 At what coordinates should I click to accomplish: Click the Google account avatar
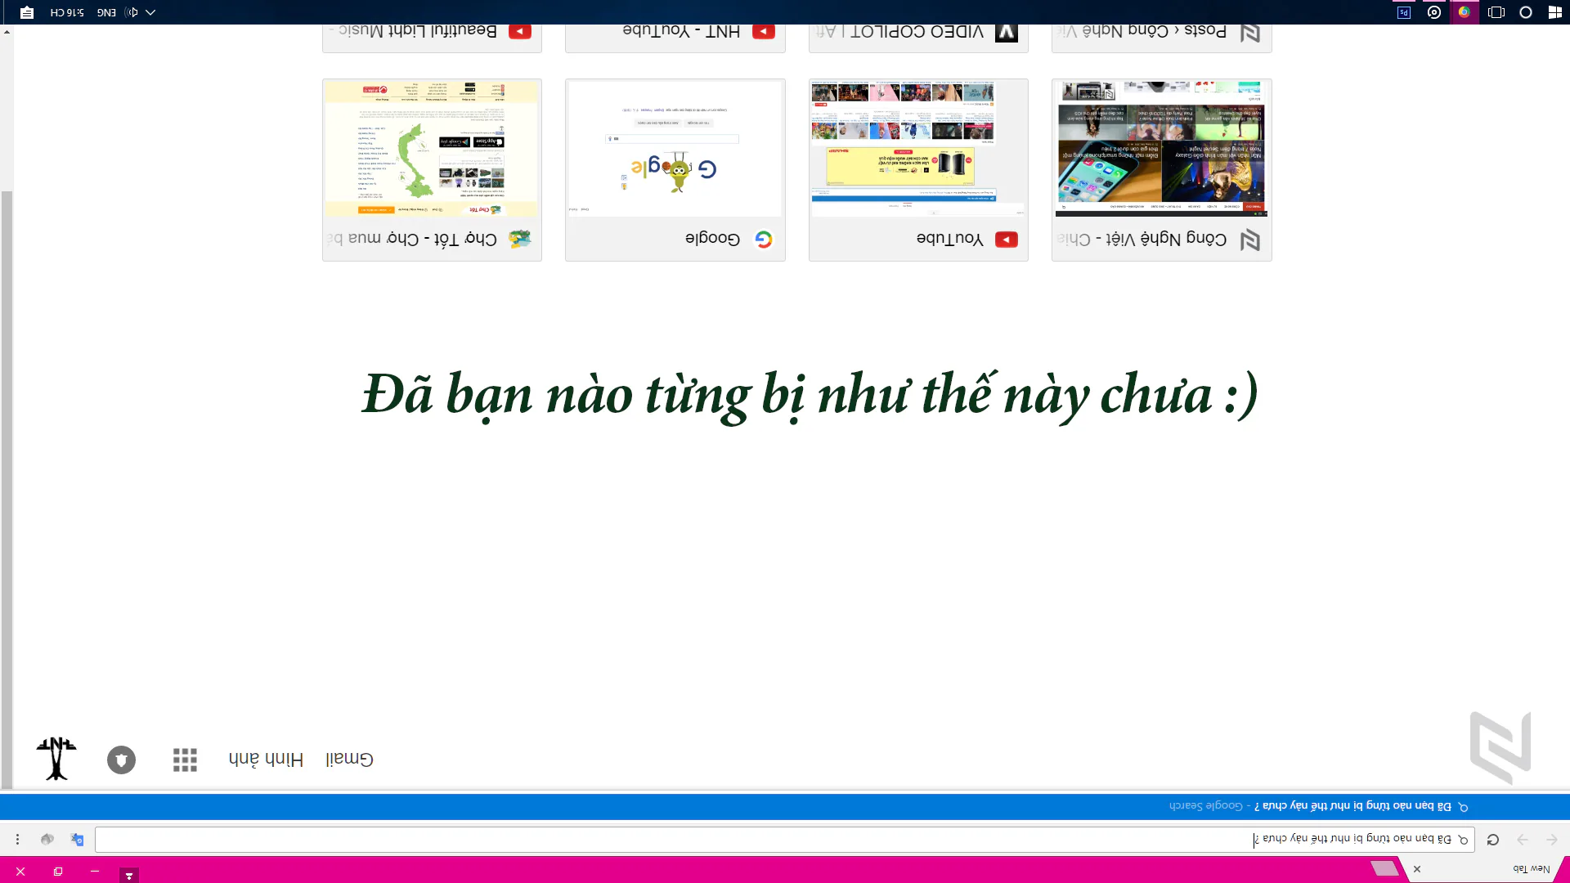click(56, 759)
